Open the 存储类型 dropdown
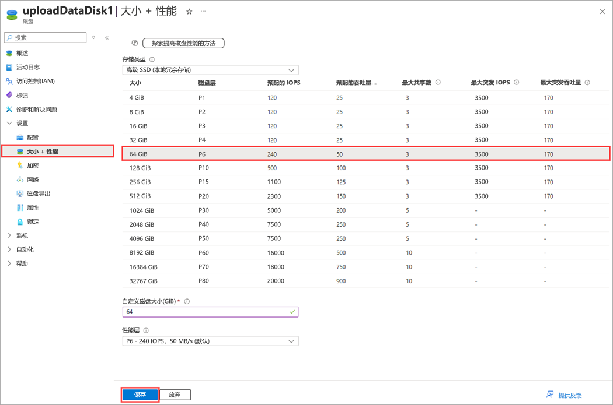The height and width of the screenshot is (405, 613). [x=210, y=70]
